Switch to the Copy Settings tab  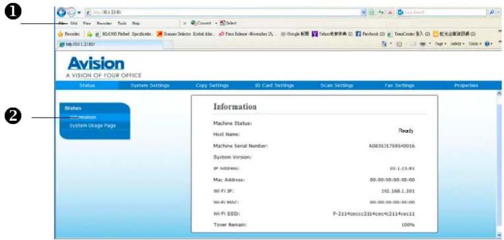pyautogui.click(x=212, y=85)
